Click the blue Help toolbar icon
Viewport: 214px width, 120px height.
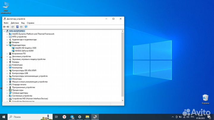pyautogui.click(x=17, y=27)
